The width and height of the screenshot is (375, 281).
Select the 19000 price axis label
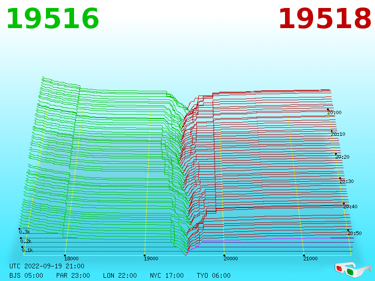[x=151, y=259]
